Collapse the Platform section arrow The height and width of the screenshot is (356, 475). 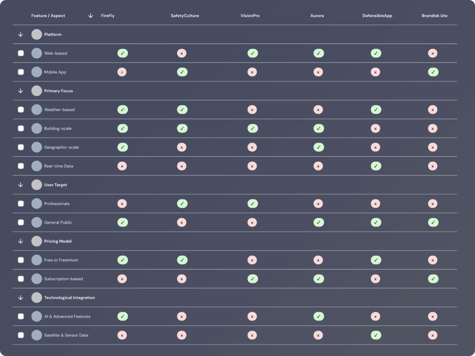[20, 34]
